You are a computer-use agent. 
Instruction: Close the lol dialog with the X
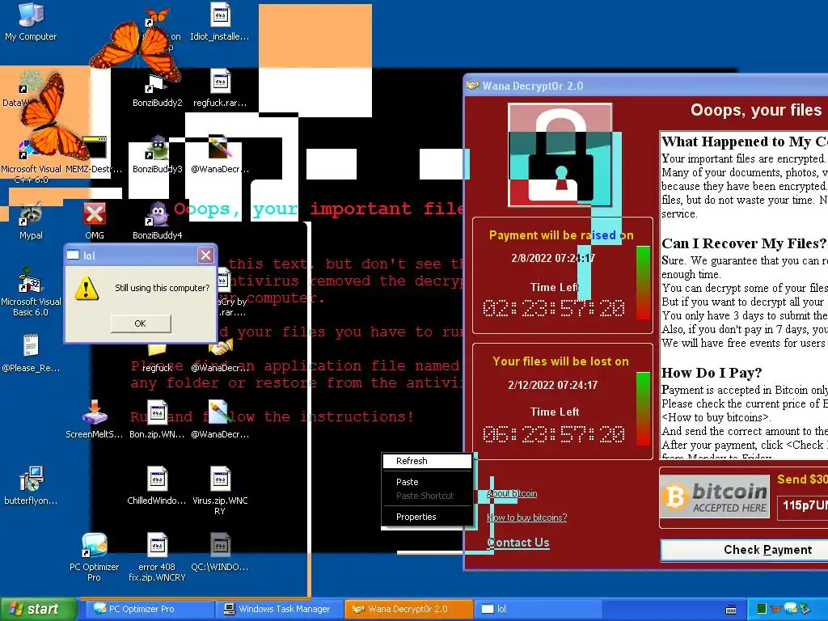point(205,256)
